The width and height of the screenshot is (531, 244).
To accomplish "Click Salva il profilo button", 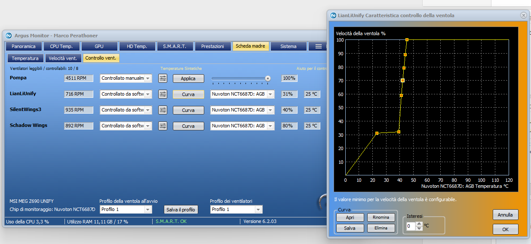I will coord(181,210).
